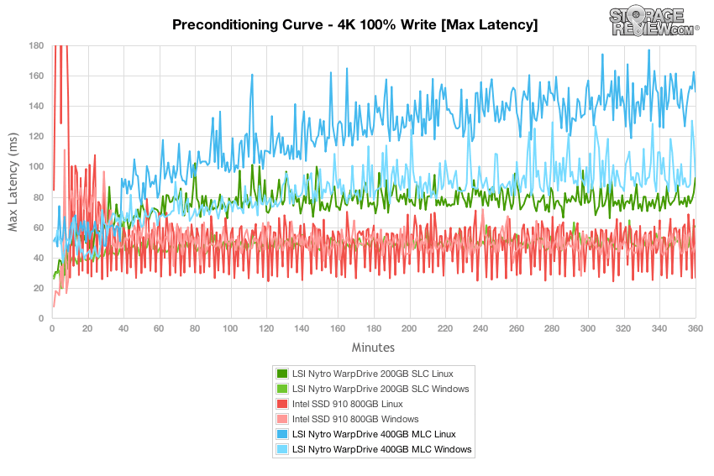Viewport: 714px width, 476px height.
Task: Click the pink Intel 910 Windows legend swatch
Action: (x=282, y=419)
